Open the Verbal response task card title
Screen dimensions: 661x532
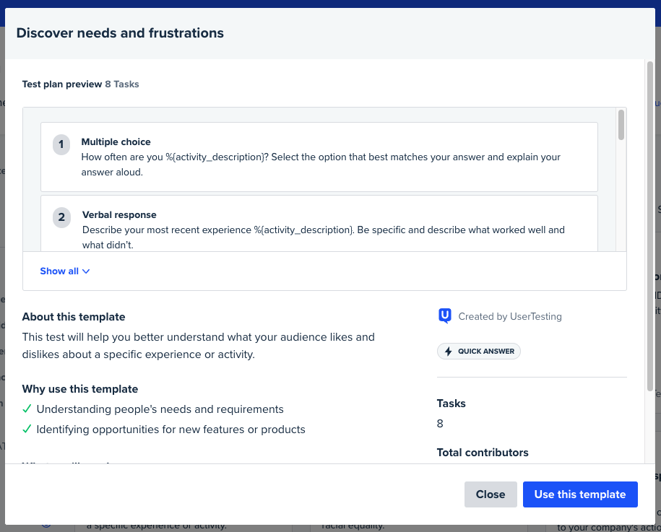pos(119,215)
